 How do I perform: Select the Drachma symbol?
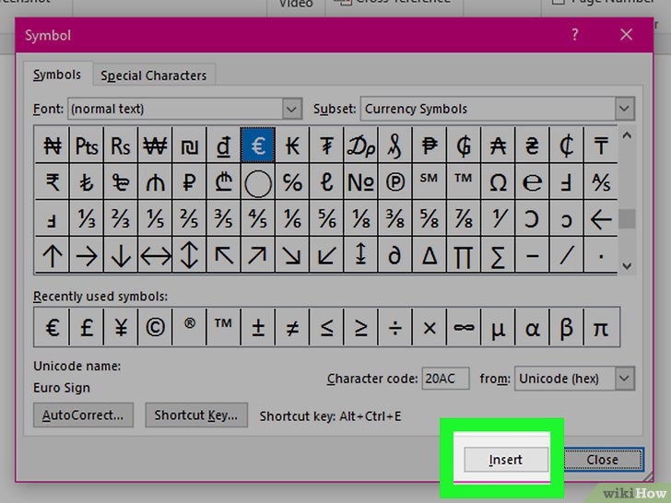pyautogui.click(x=360, y=146)
